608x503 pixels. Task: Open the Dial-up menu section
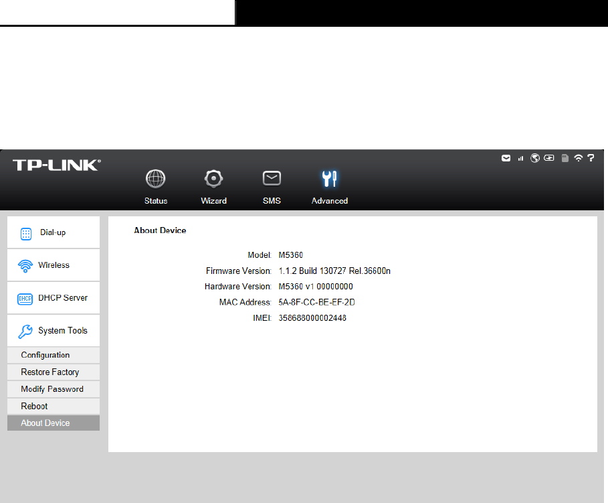point(54,232)
